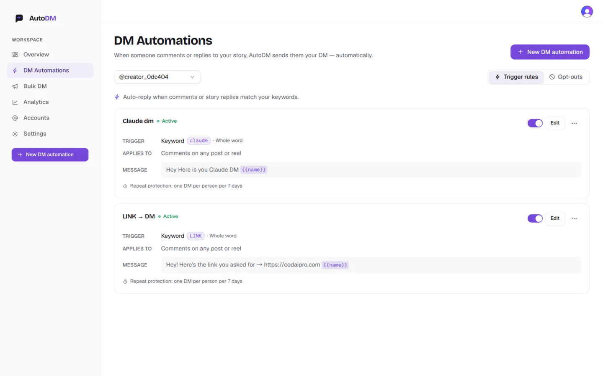The height and width of the screenshot is (376, 603).
Task: Click the https://codaipro.com link message text
Action: tap(292, 265)
